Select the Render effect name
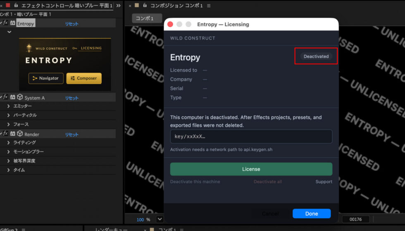 (32, 134)
